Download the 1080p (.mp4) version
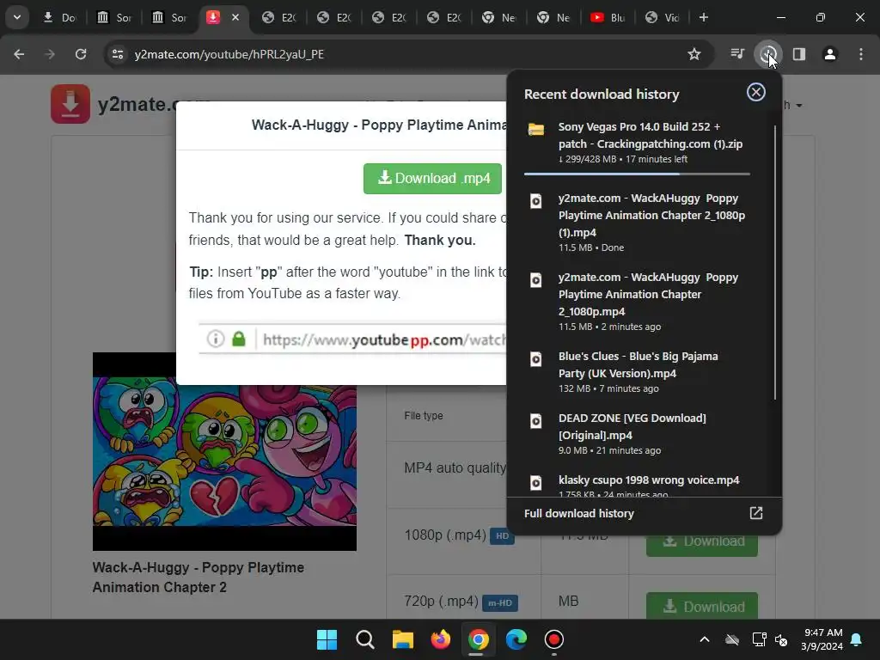Image resolution: width=880 pixels, height=660 pixels. click(701, 541)
